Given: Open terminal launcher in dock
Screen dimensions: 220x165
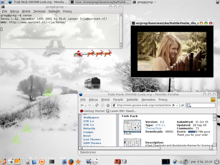Looking at the screenshot, I should pos(52,162).
